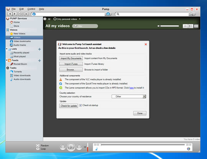Screen dimensions: 207x159
Task: Click Import My Documents button
Action: (x=71, y=58)
